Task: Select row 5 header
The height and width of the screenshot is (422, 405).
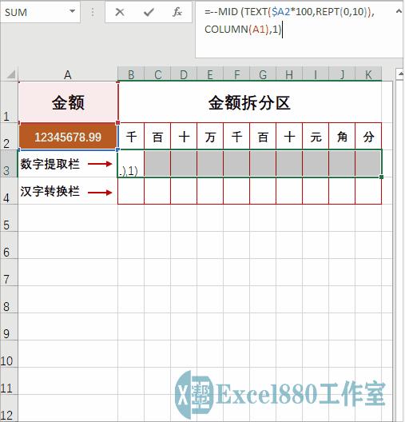Action: pyautogui.click(x=9, y=218)
